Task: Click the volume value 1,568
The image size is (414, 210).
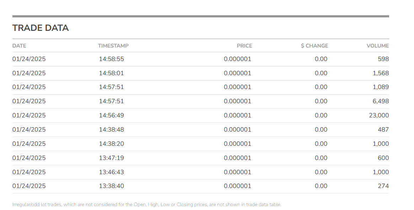Action: pyautogui.click(x=381, y=73)
